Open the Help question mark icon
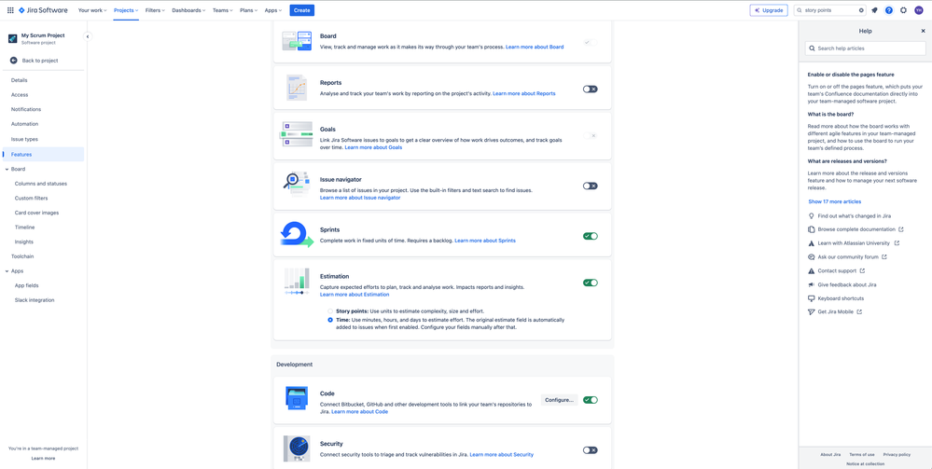Screen dimensions: 932x469 pos(888,10)
